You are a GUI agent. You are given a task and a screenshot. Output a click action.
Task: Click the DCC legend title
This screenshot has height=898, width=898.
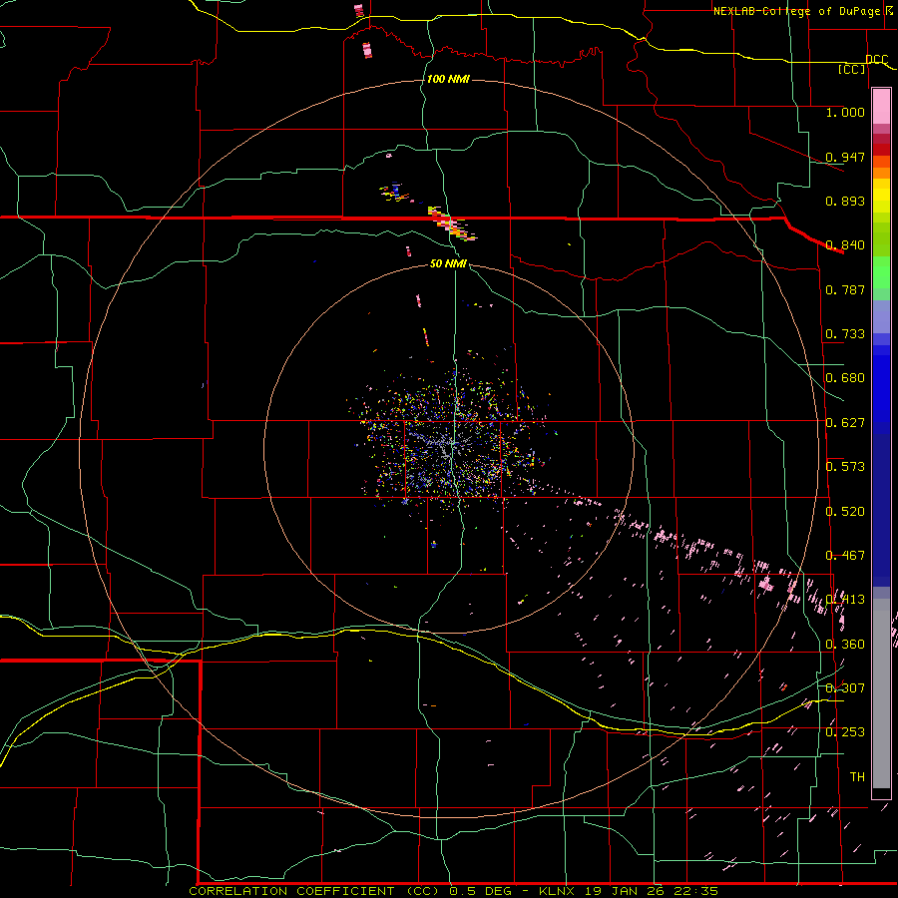(876, 60)
